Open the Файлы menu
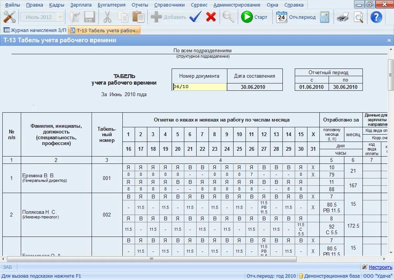The image size is (394, 280). 13,5
